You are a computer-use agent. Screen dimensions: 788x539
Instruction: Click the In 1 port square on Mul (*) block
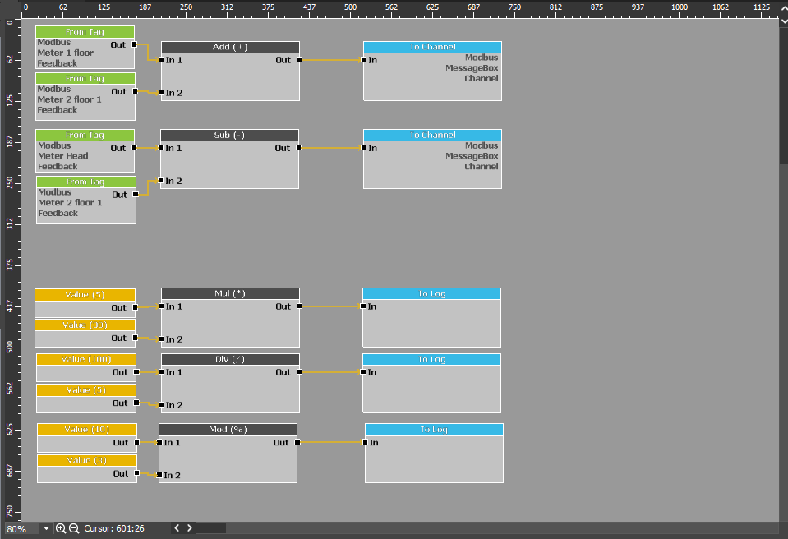click(x=161, y=306)
